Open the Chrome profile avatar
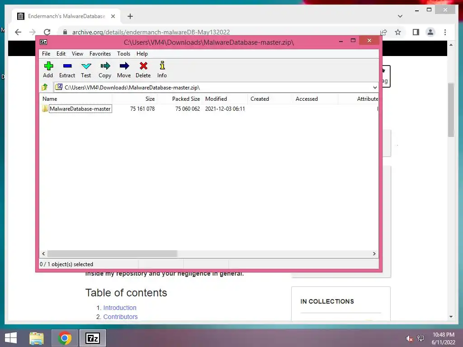The height and width of the screenshot is (347, 463). 430,32
